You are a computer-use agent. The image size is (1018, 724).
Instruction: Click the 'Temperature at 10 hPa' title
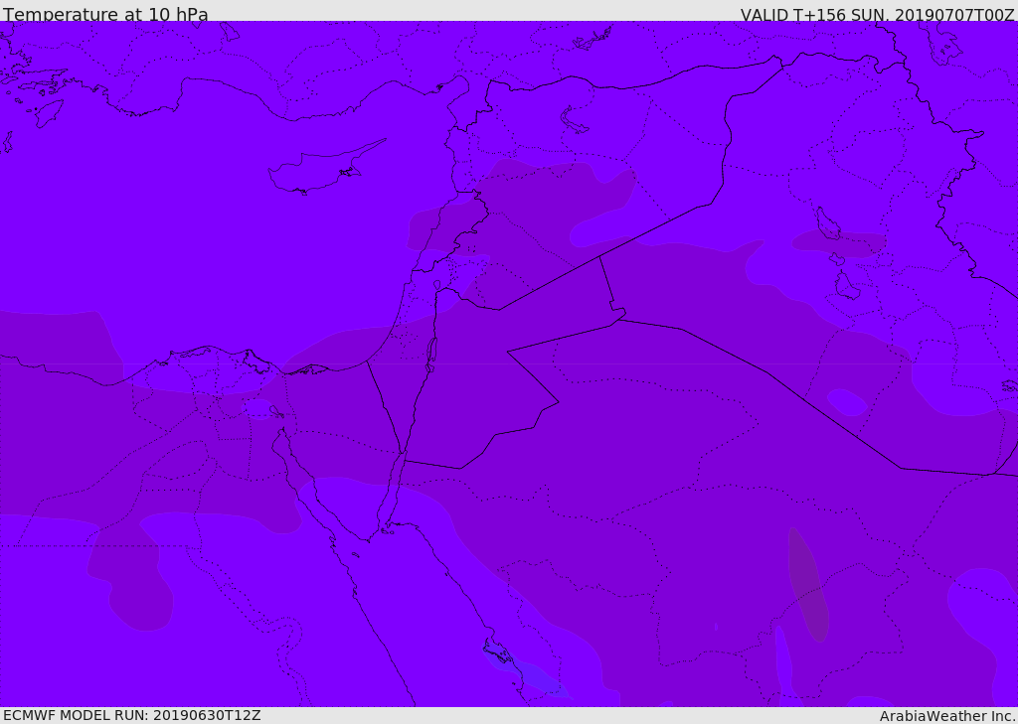click(x=105, y=14)
